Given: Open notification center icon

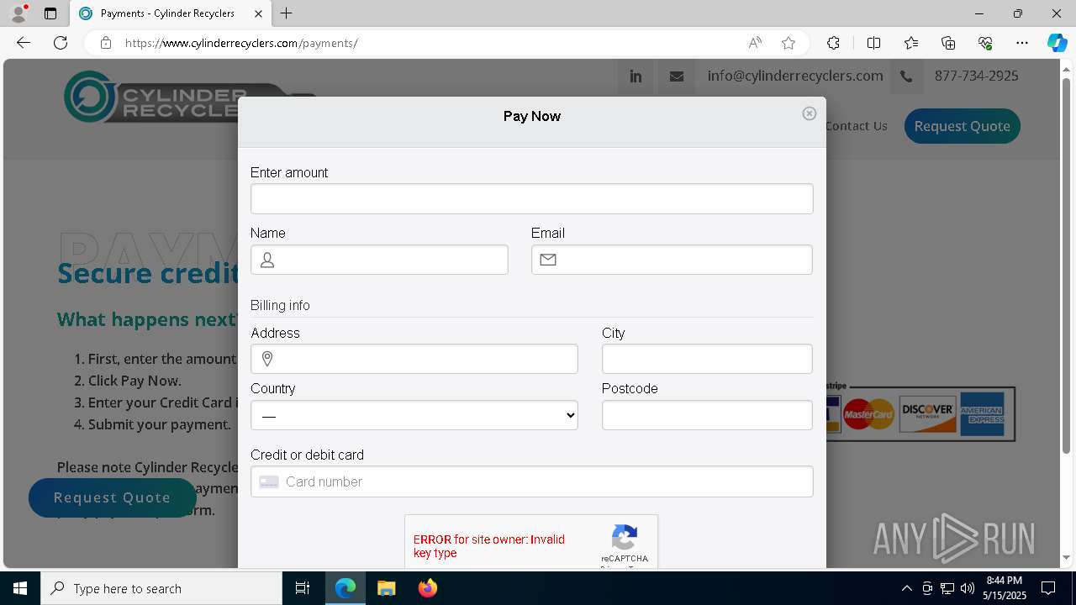Looking at the screenshot, I should [1049, 588].
